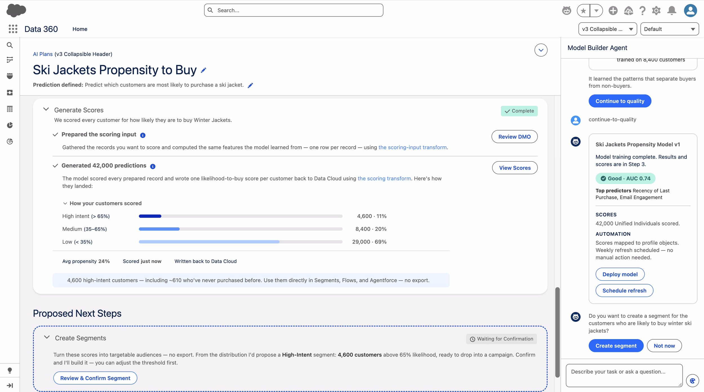Expand sidebar with the arrow icon
Screen dimensions: 704x392
[x=10, y=385]
